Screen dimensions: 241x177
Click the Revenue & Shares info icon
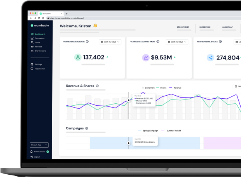pos(97,86)
